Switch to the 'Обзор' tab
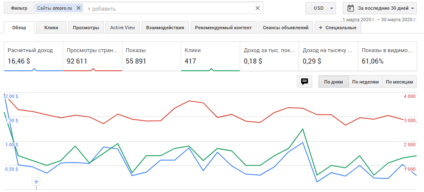This screenshot has height=192, width=424. click(19, 28)
